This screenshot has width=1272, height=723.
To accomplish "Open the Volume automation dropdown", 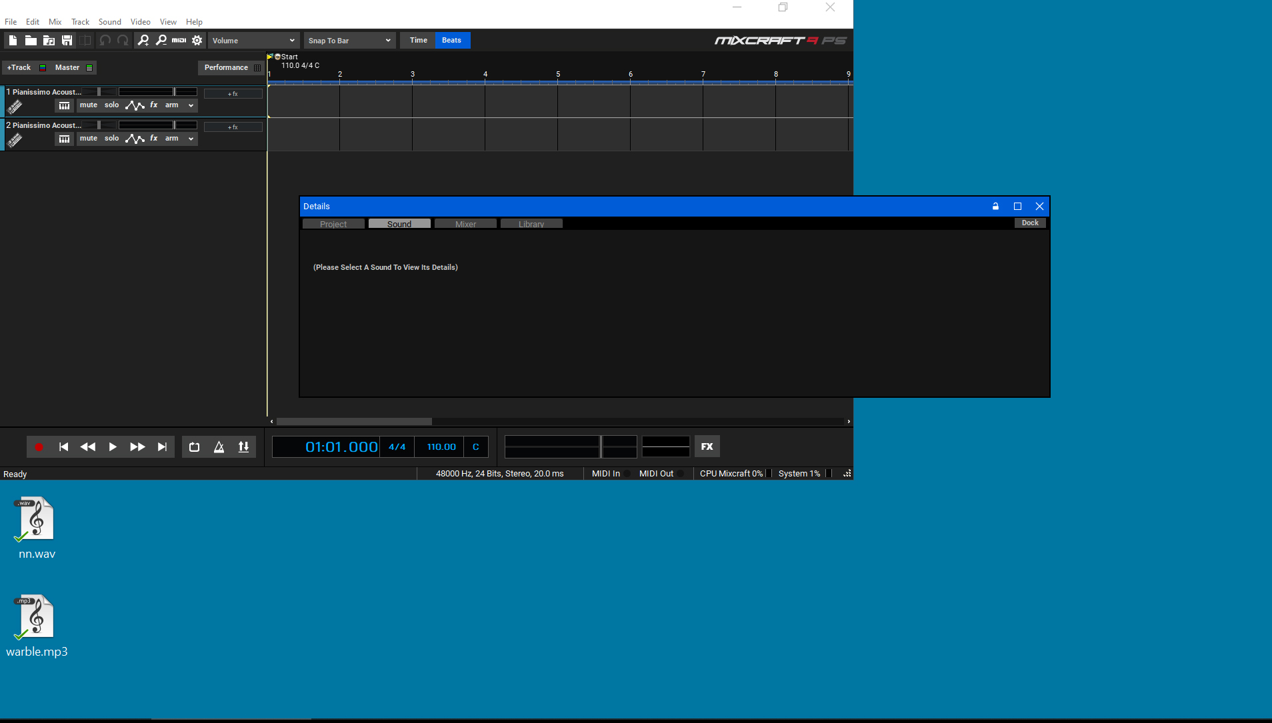I will tap(253, 41).
